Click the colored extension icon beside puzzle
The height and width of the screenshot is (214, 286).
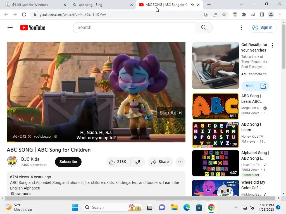tap(235, 14)
